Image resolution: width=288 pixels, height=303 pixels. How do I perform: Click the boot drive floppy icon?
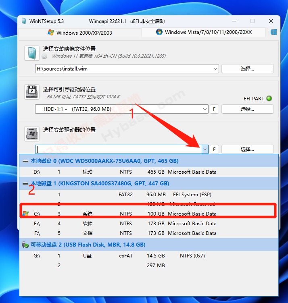tap(32, 92)
